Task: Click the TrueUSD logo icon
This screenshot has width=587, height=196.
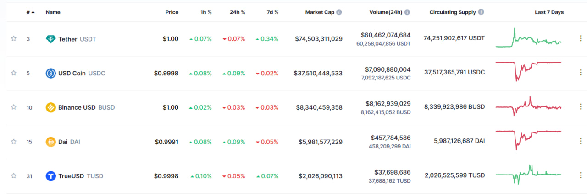Action: pos(51,176)
